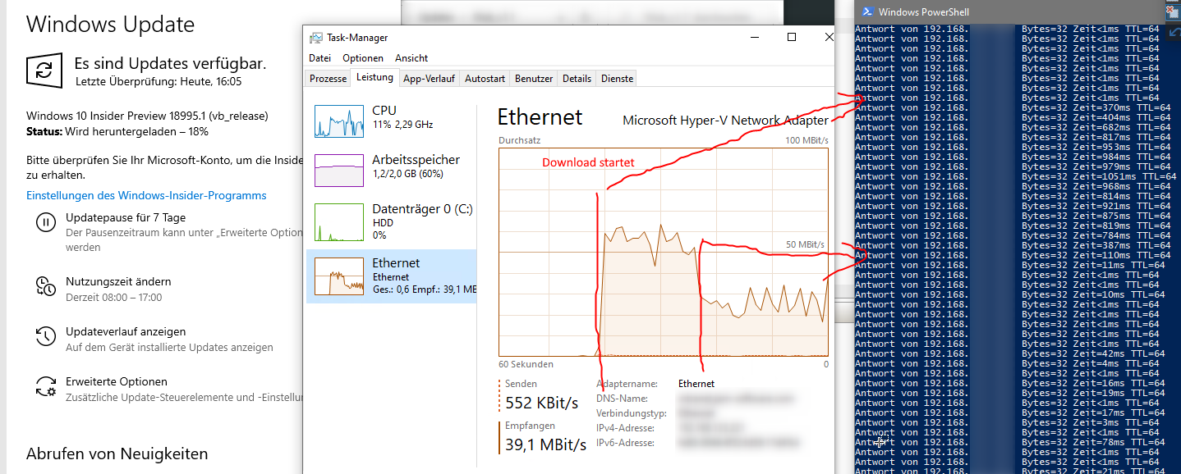The height and width of the screenshot is (474, 1181).
Task: Open the Ansicht menu
Action: (x=411, y=58)
